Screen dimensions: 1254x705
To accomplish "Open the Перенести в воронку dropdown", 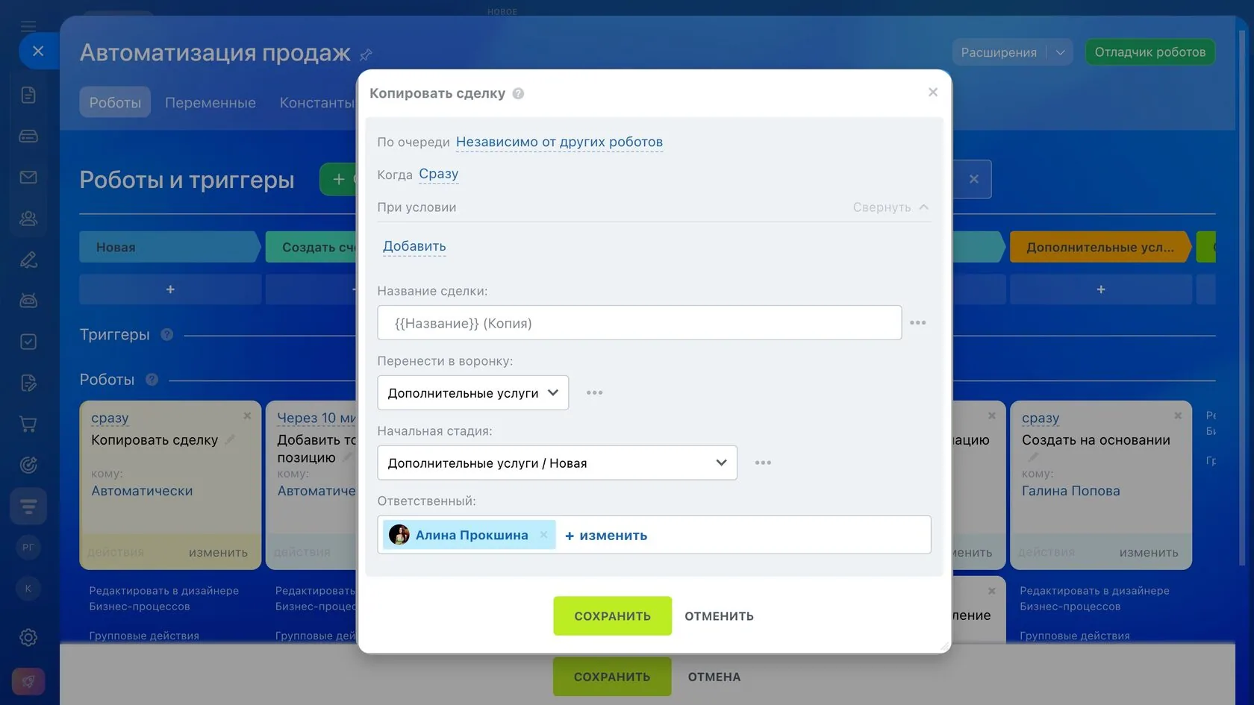I will pos(473,392).
